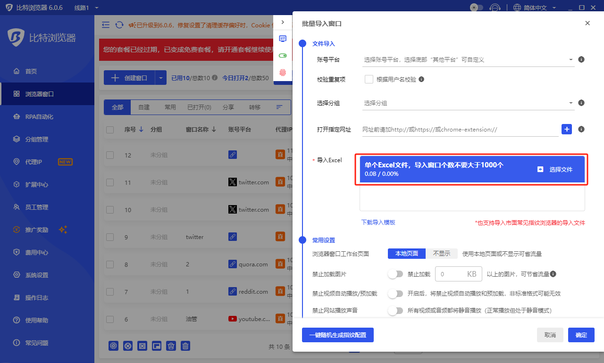Click the KB size input field
Viewport: 604px width, 363px height.
459,273
